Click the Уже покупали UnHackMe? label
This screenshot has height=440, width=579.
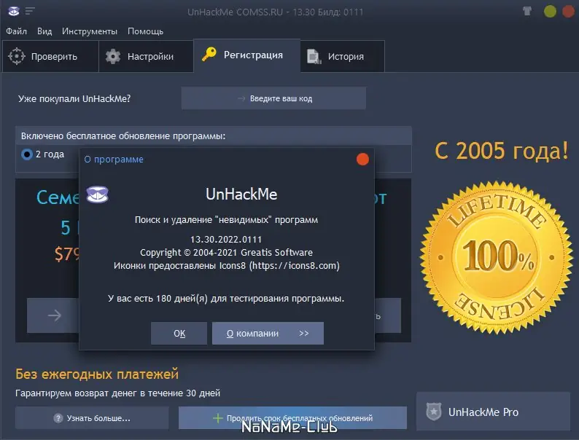(x=74, y=99)
